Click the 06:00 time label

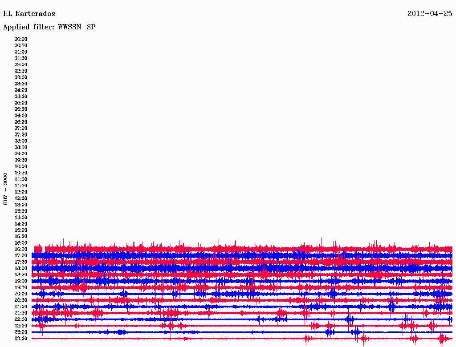click(20, 115)
